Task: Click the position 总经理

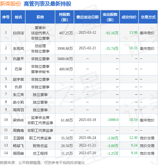Action: pos(40,46)
